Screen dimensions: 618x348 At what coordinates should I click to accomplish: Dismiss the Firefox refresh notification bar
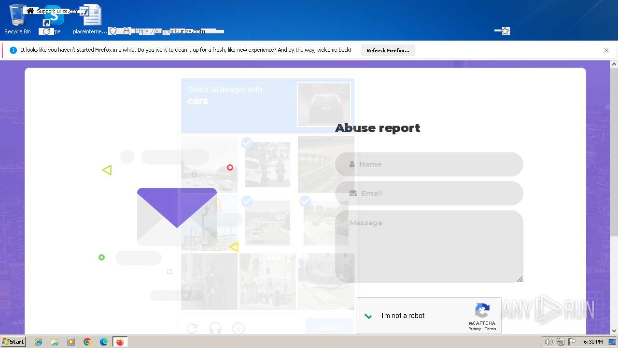pyautogui.click(x=606, y=50)
